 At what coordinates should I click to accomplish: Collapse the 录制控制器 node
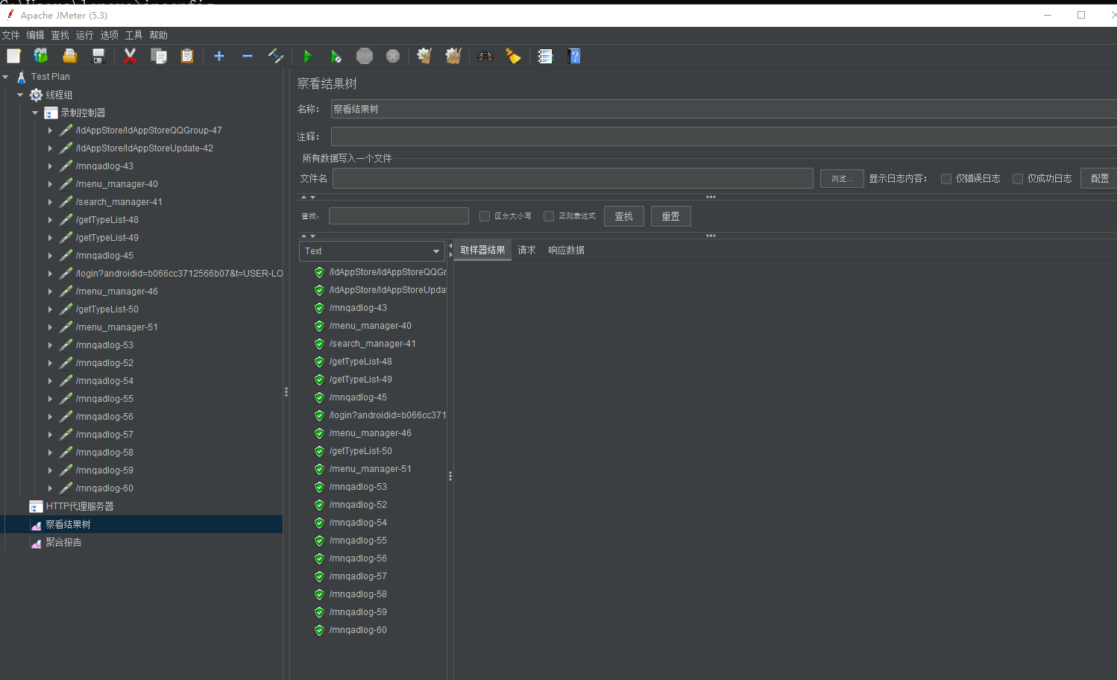point(35,113)
